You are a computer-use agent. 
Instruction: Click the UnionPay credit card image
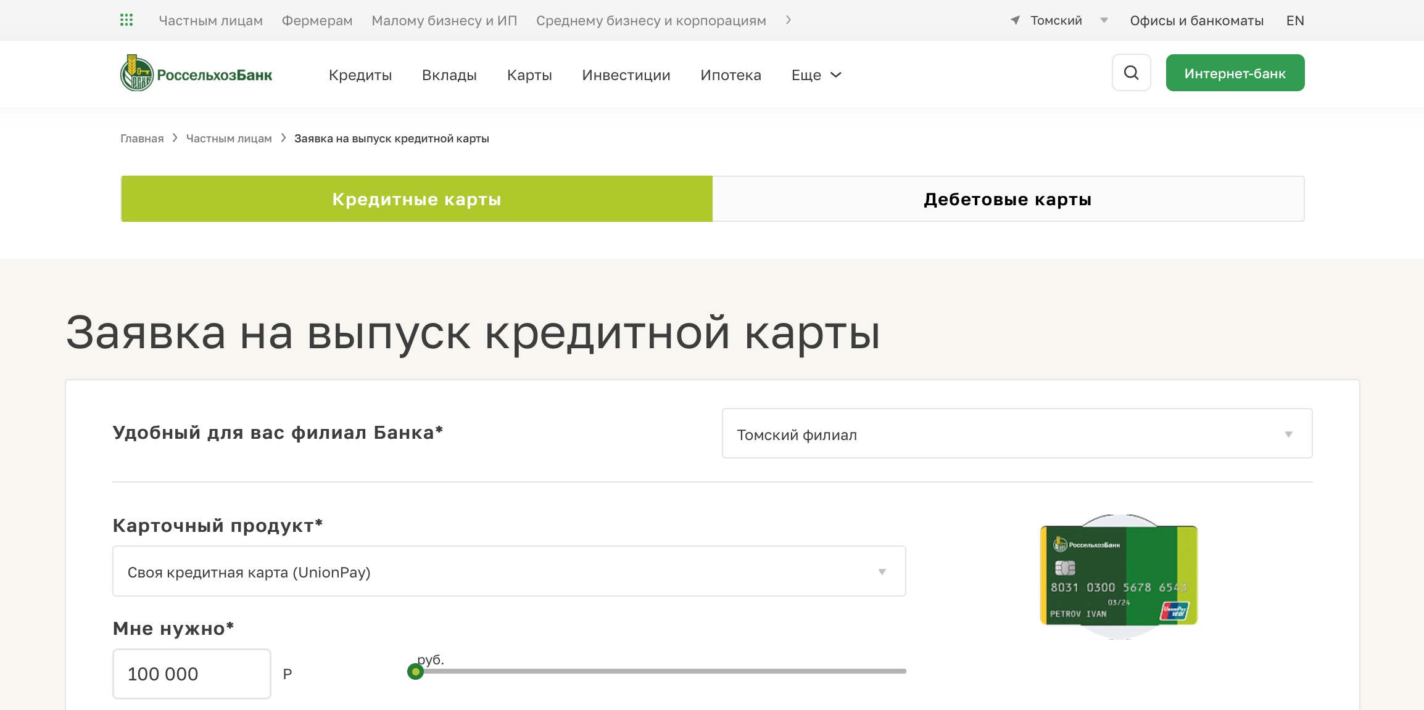pos(1119,576)
